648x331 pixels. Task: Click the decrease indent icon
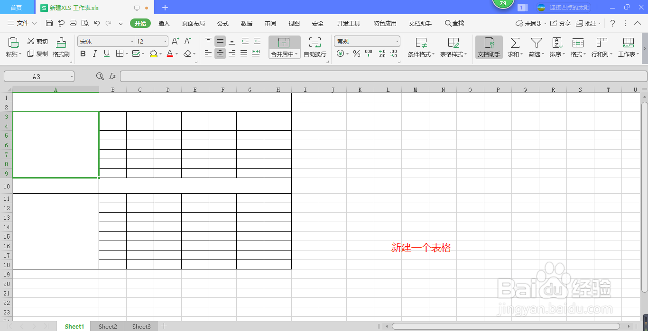click(245, 41)
